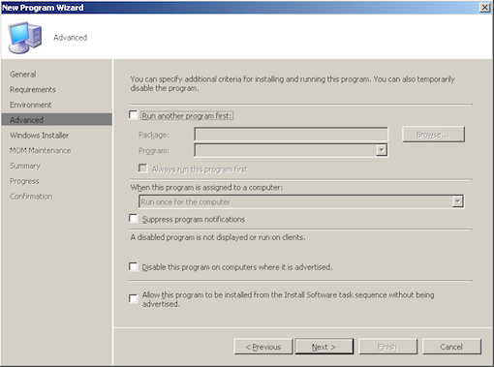Screen dimensions: 494x367
Task: Open the Requirements step
Action: pyautogui.click(x=33, y=89)
